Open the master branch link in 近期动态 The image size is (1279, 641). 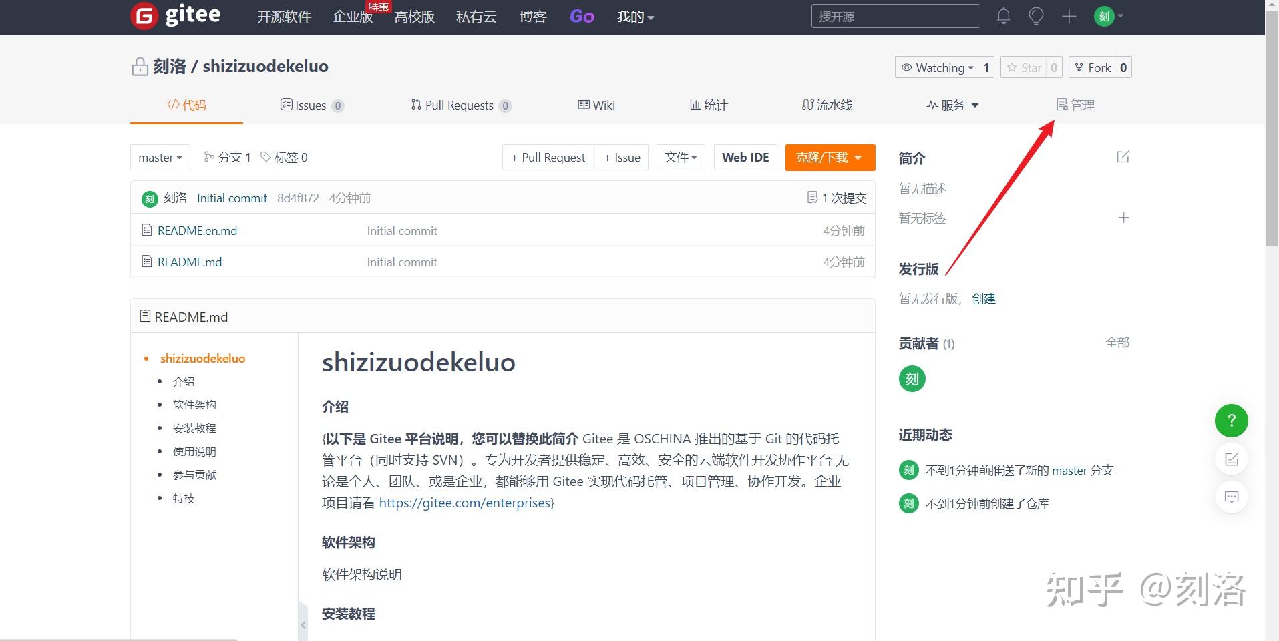[1069, 471]
